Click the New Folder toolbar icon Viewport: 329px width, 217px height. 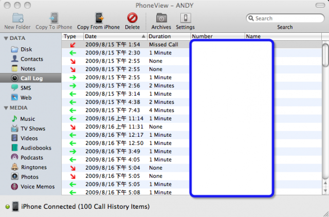(18, 19)
